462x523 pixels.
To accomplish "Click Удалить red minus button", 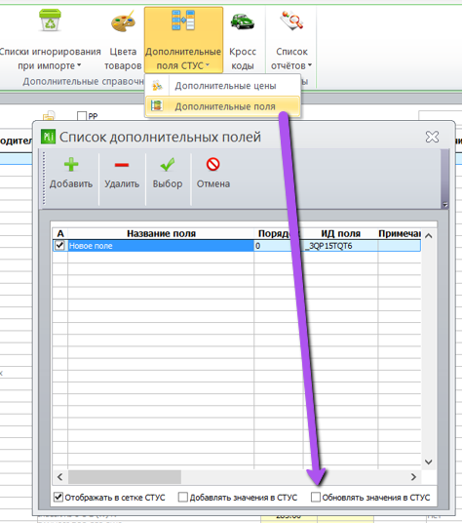I will [x=122, y=174].
